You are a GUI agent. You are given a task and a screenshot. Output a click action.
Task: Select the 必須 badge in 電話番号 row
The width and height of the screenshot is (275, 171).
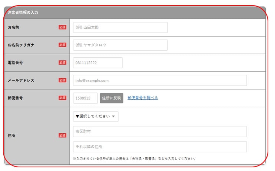coord(62,63)
